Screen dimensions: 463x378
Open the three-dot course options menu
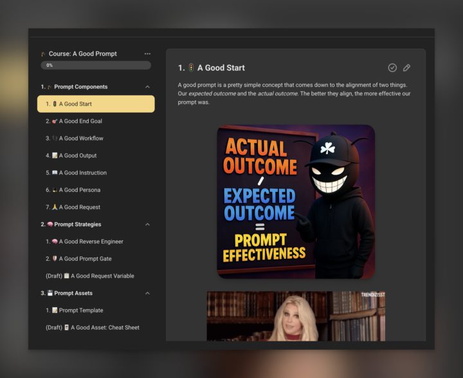(x=147, y=54)
